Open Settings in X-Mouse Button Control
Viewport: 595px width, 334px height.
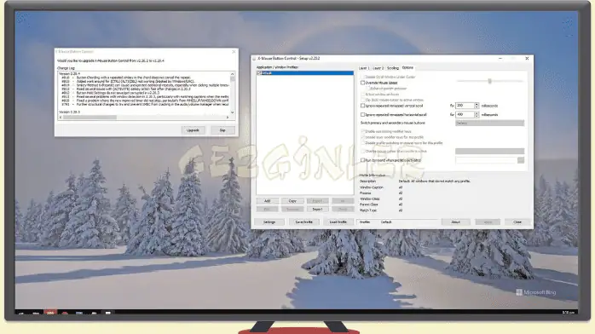coord(269,222)
